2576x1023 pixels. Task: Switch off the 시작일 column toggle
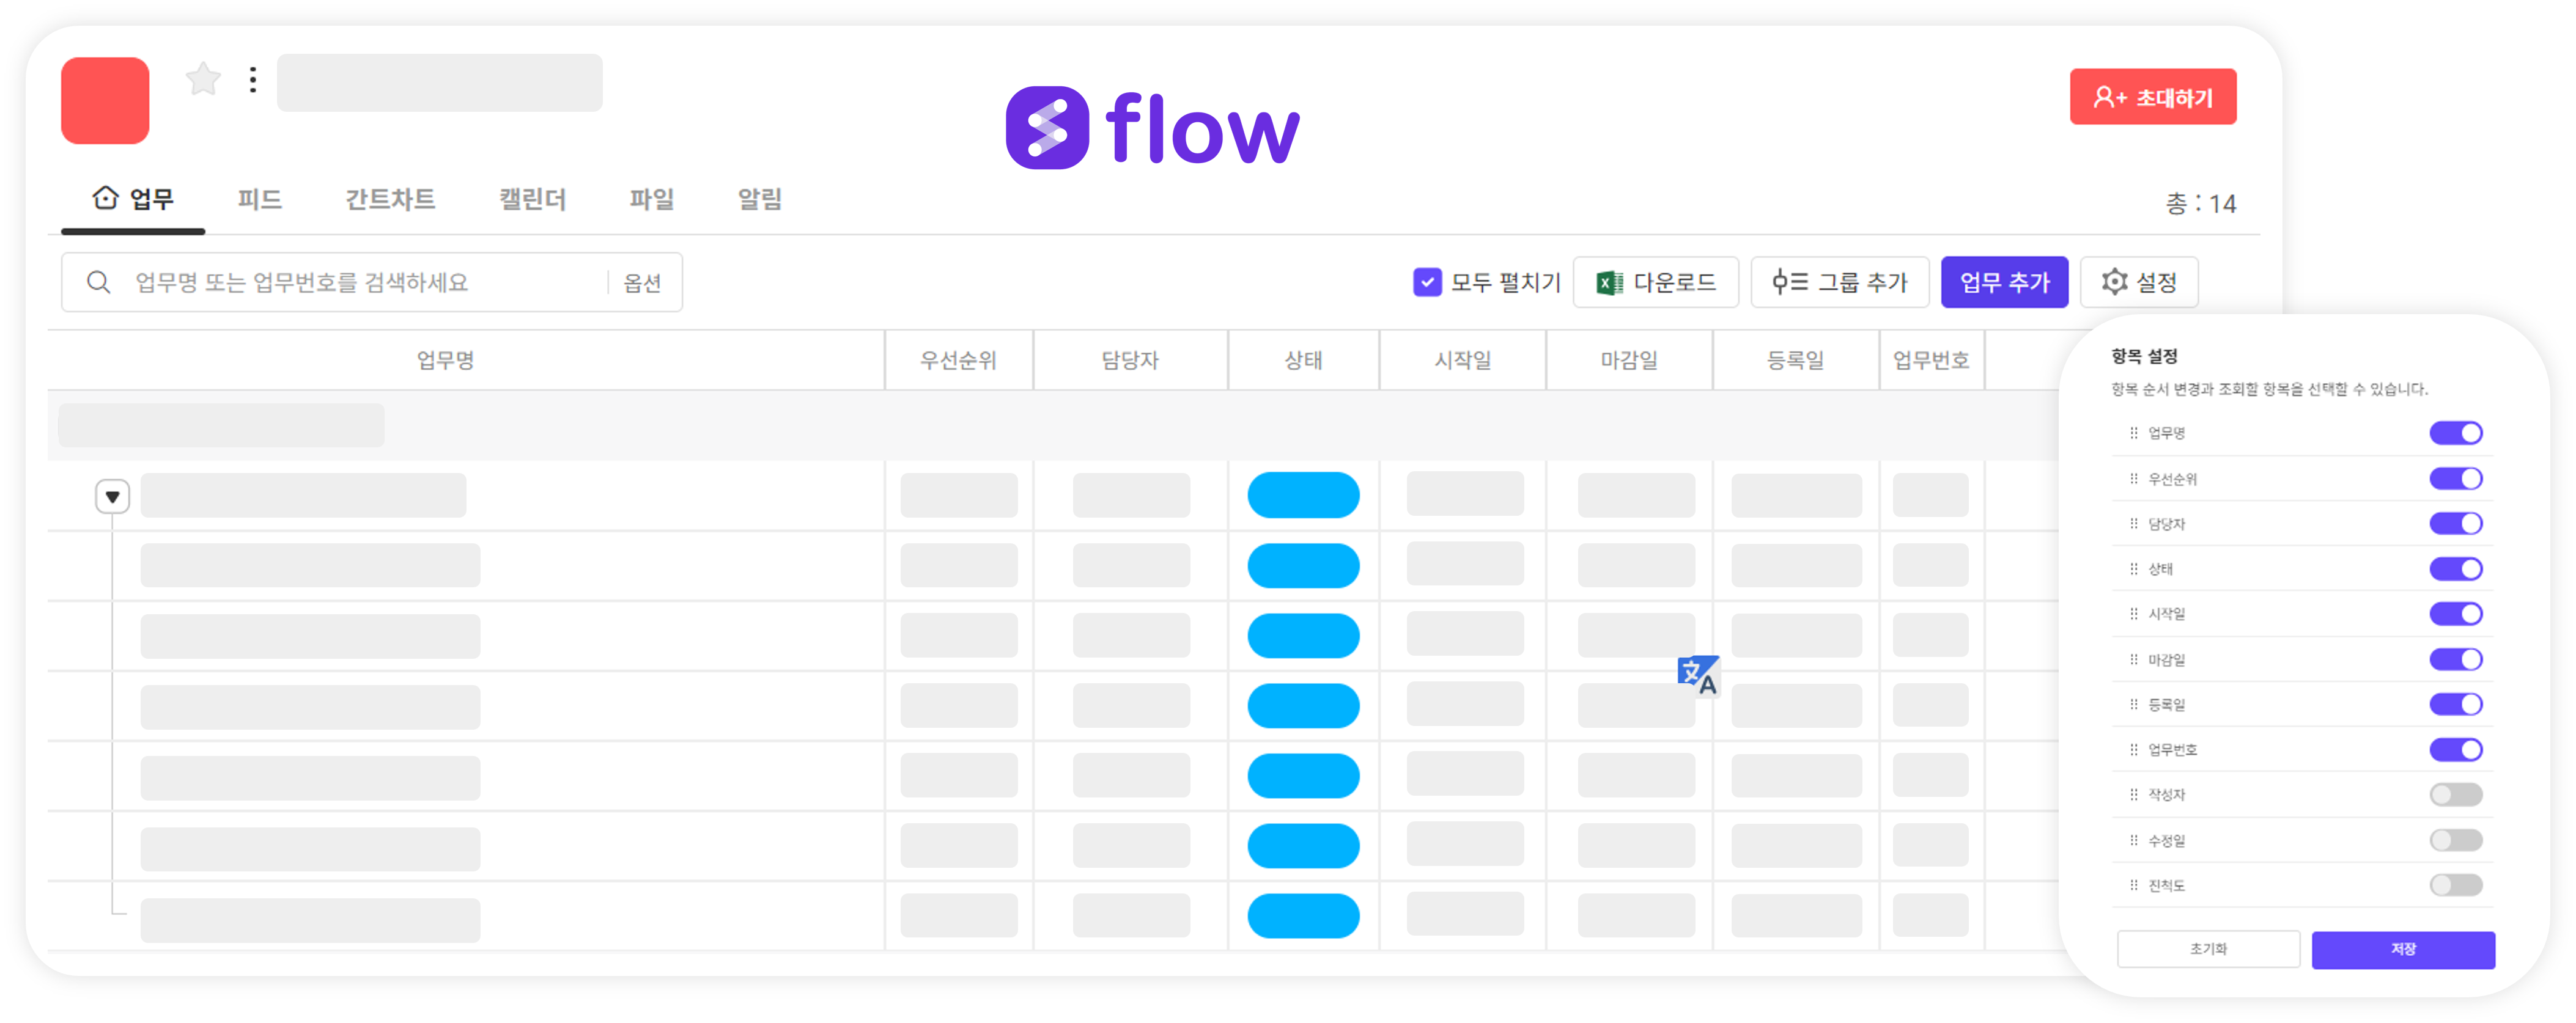tap(2456, 614)
